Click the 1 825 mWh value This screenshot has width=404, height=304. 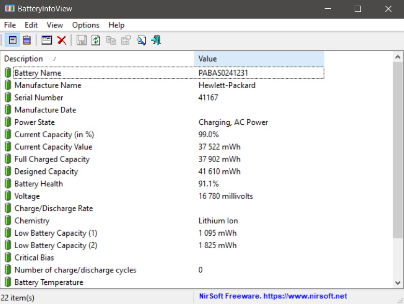pyautogui.click(x=217, y=245)
